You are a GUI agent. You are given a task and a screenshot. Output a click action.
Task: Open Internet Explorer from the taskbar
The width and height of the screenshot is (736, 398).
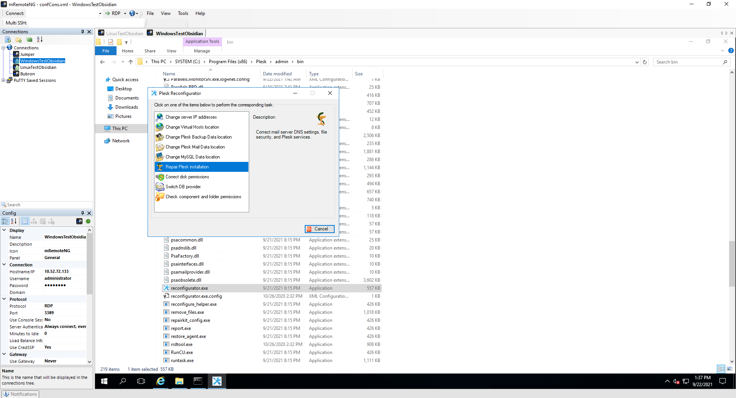[x=161, y=381]
